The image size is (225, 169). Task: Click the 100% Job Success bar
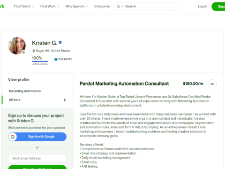point(40,61)
